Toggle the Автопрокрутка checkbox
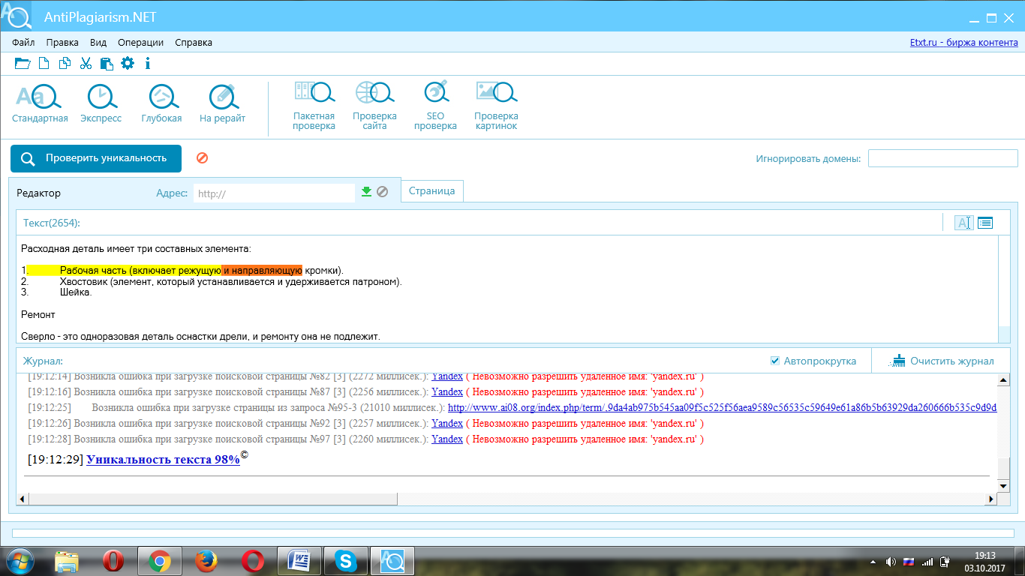The image size is (1025, 576). pyautogui.click(x=775, y=361)
